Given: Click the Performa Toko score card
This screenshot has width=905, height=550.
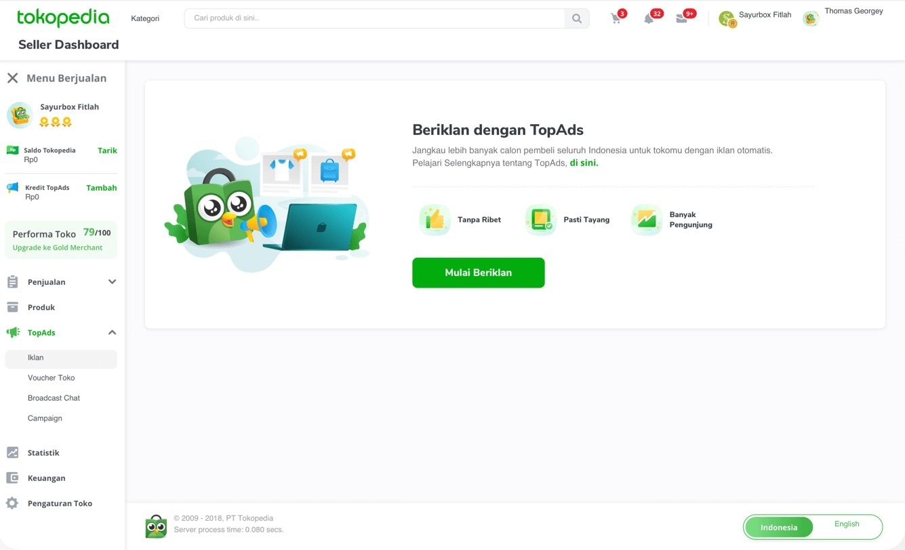Looking at the screenshot, I should [61, 239].
